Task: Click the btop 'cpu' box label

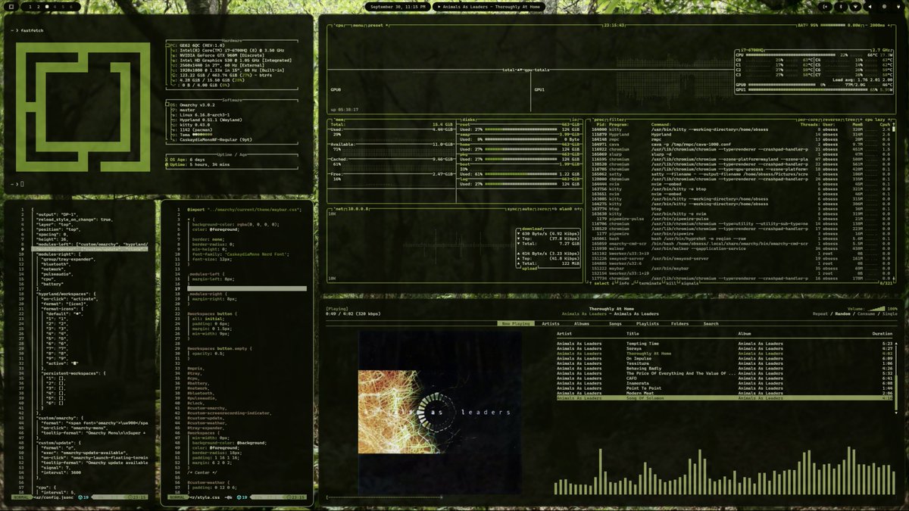Action: (x=339, y=25)
